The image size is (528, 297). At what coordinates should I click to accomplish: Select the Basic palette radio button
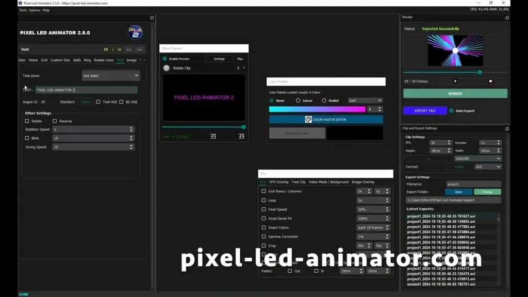coord(272,101)
